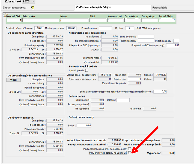This screenshot has width=194, height=164.
Task: Click the Kmen.stred. field
Action: (x=116, y=20)
